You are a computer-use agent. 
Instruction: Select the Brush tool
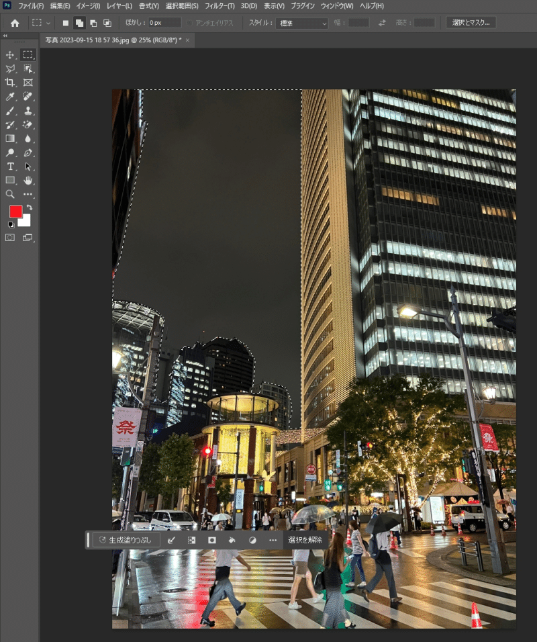pyautogui.click(x=10, y=111)
